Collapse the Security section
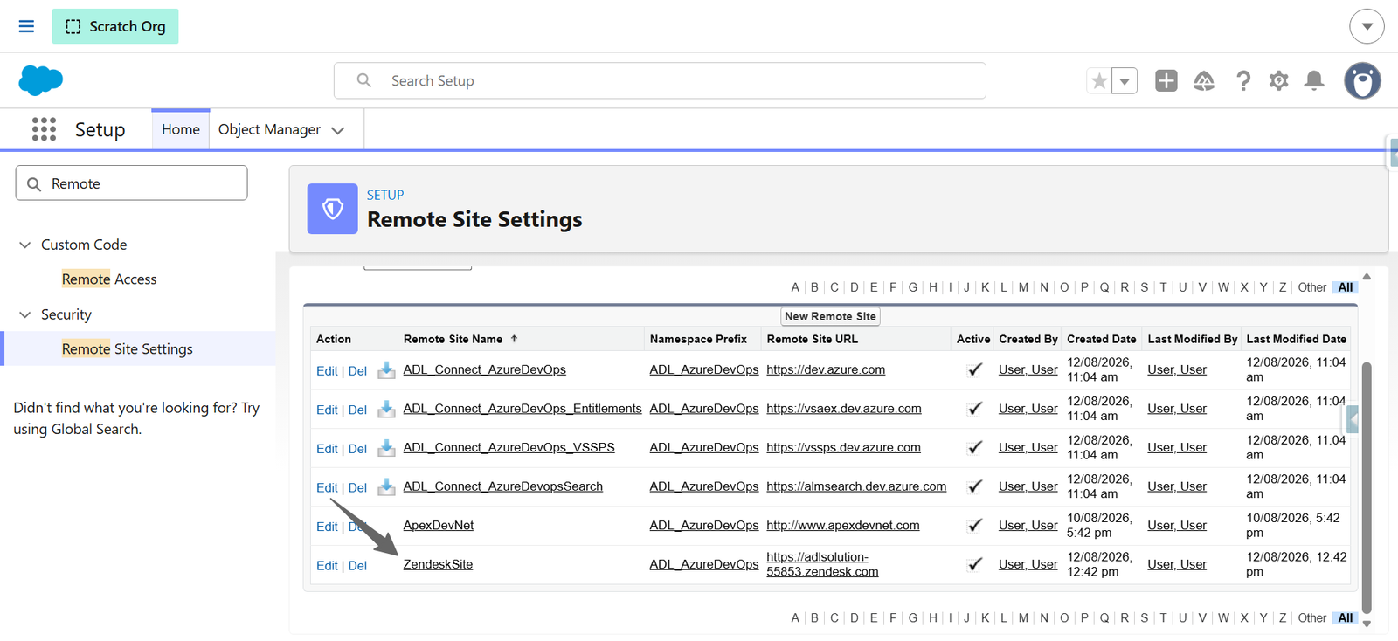Viewport: 1398px width, 641px height. [25, 314]
